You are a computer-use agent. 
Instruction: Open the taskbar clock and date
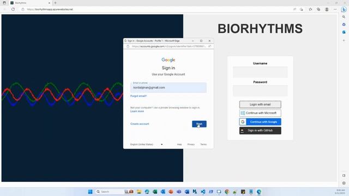(340, 192)
